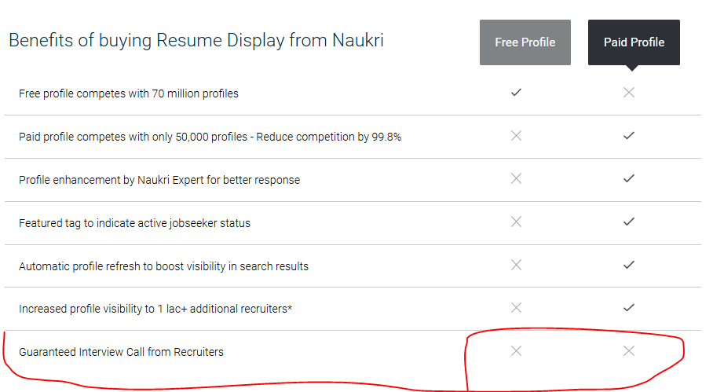Click Free Profile cross for 50,000 profiles row
This screenshot has height=392, width=713.
tap(516, 136)
